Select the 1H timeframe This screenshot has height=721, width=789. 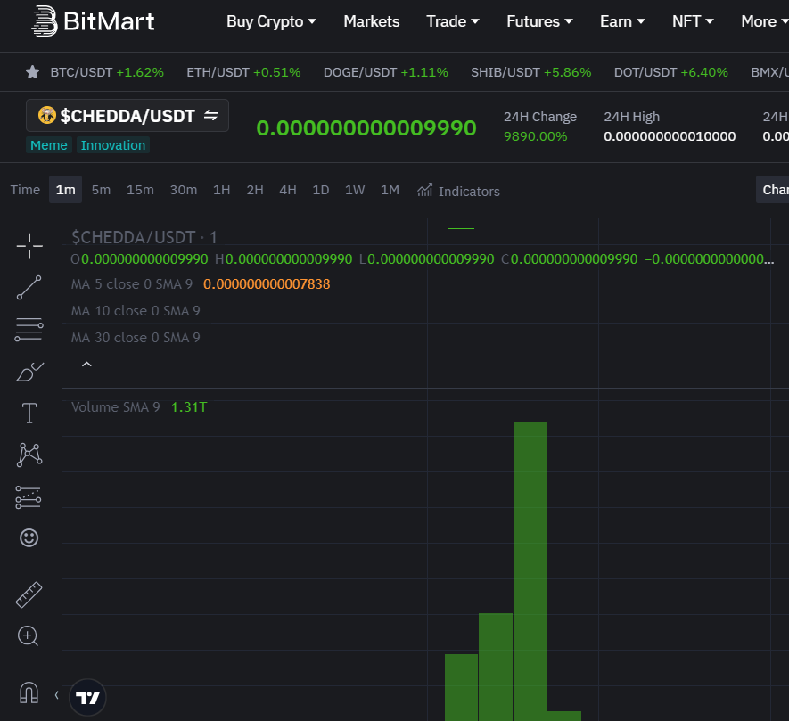pyautogui.click(x=221, y=190)
